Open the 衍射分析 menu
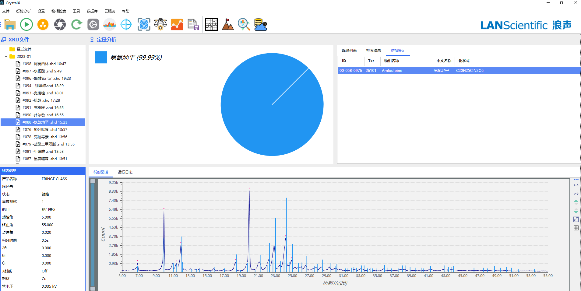The height and width of the screenshot is (291, 581). click(23, 11)
